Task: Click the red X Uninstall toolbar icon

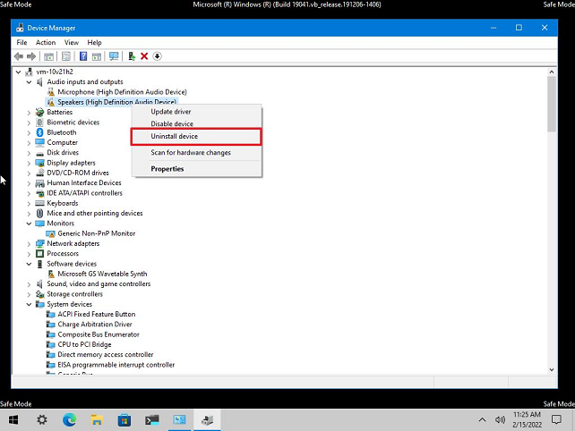Action: point(144,56)
